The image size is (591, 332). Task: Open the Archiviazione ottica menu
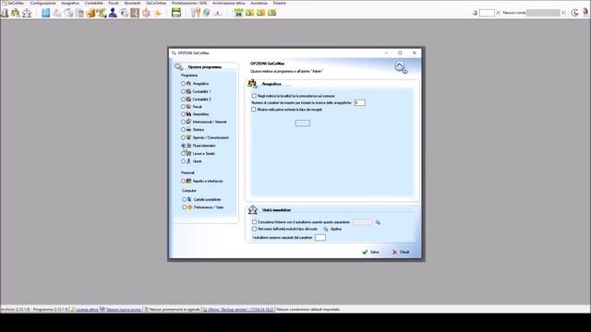[228, 3]
